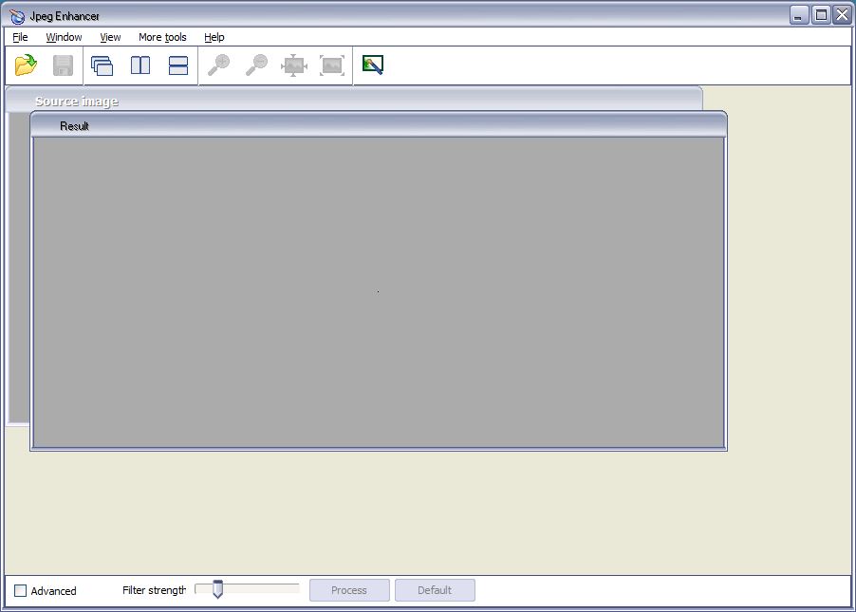This screenshot has height=612, width=856.
Task: Minimize the Jpeg Enhancer window
Action: (799, 15)
